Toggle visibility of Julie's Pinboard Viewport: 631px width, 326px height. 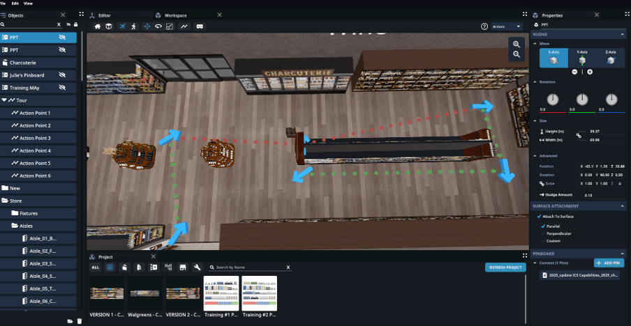coord(61,75)
